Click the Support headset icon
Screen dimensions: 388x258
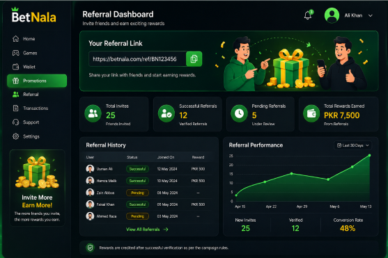tap(15, 122)
